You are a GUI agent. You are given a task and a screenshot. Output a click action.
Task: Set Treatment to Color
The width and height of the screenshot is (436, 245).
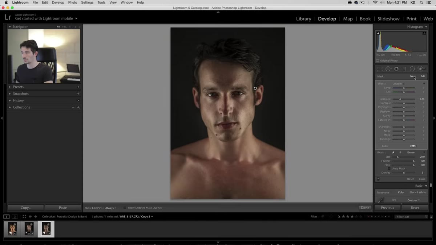[401, 192]
